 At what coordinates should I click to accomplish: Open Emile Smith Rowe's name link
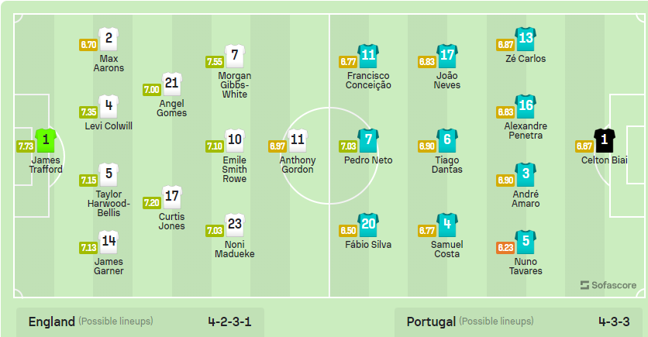(x=235, y=169)
